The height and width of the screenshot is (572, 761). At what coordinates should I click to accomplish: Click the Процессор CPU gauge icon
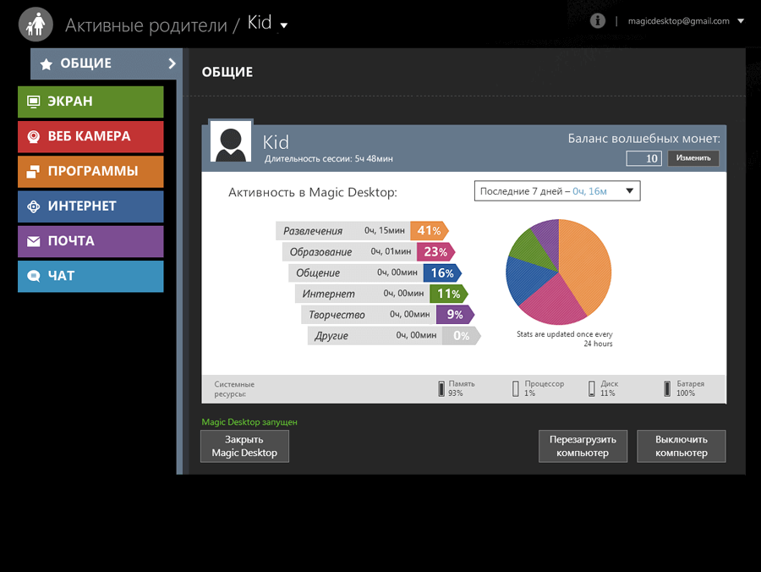(x=516, y=388)
